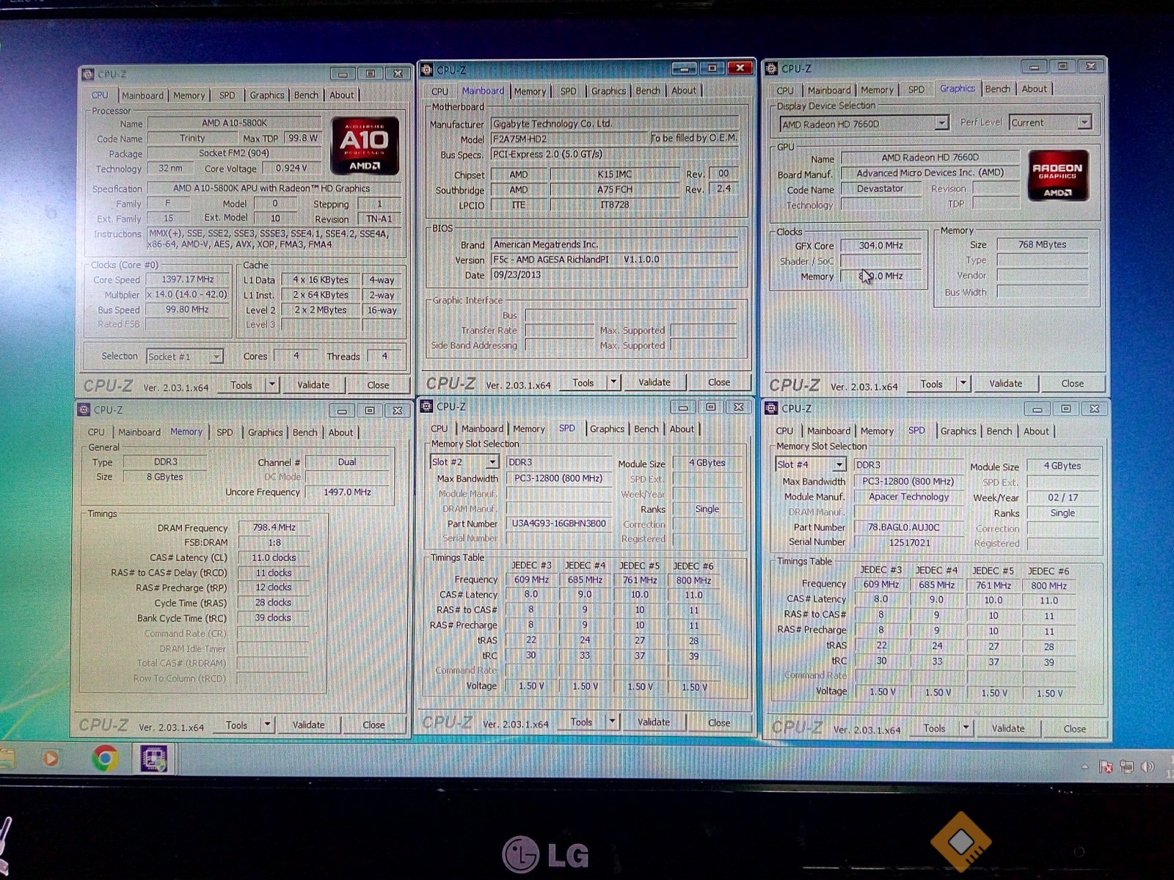1174x880 pixels.
Task: Click the Week/Year 02 / 17 value
Action: point(1062,497)
